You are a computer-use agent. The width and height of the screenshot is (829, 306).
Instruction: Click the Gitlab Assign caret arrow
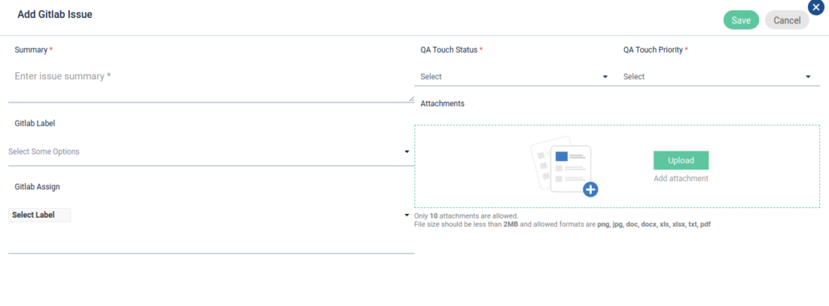(406, 215)
